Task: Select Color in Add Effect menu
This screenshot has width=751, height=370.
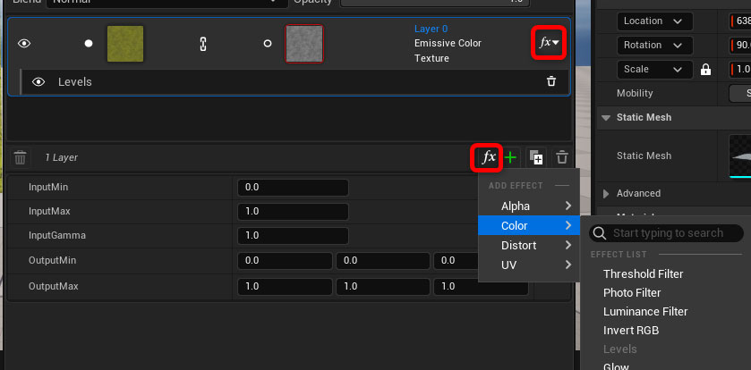Action: pyautogui.click(x=529, y=225)
